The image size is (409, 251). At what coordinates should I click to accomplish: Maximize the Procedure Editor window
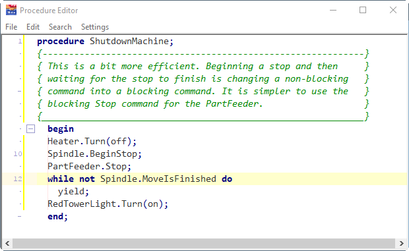click(x=363, y=10)
